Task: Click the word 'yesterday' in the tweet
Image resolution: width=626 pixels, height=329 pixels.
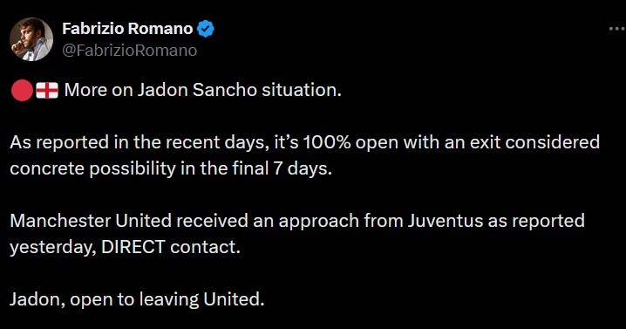Action: pos(52,248)
